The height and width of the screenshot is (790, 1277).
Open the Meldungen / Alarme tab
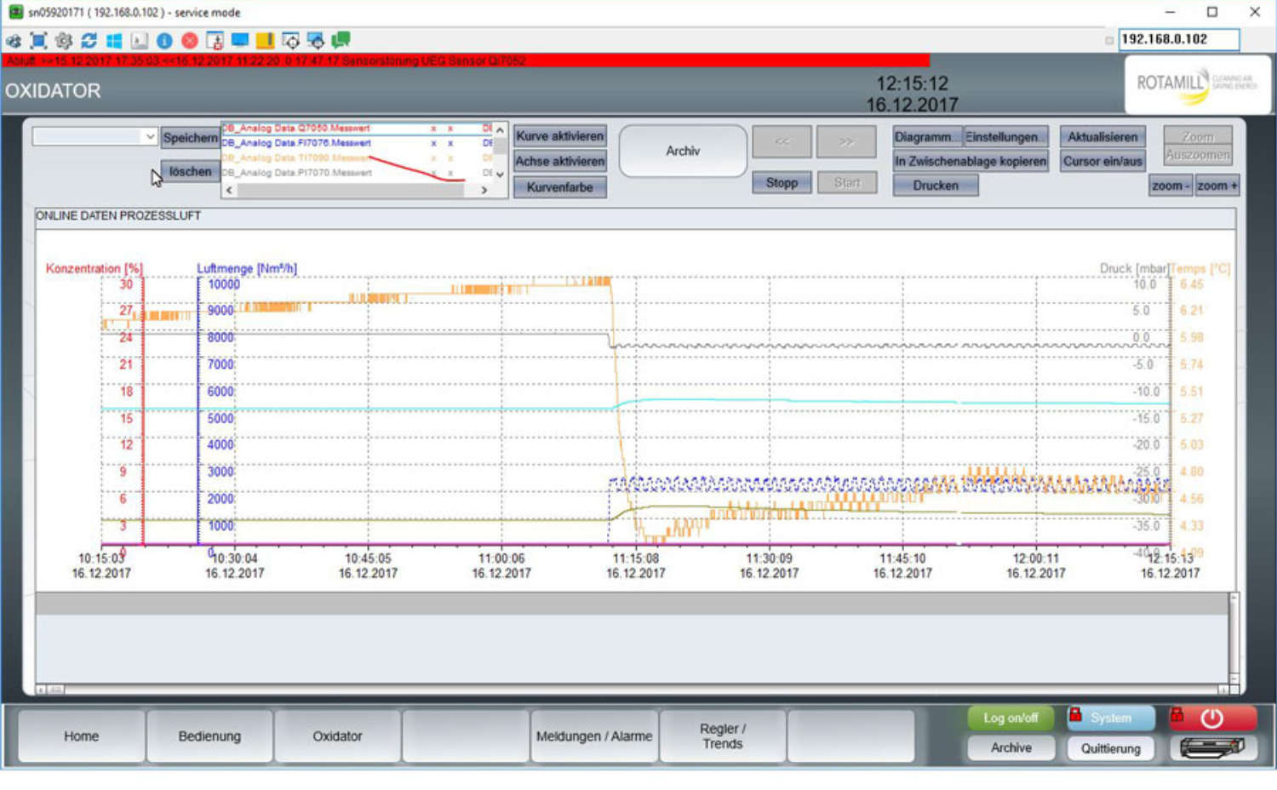pyautogui.click(x=593, y=736)
